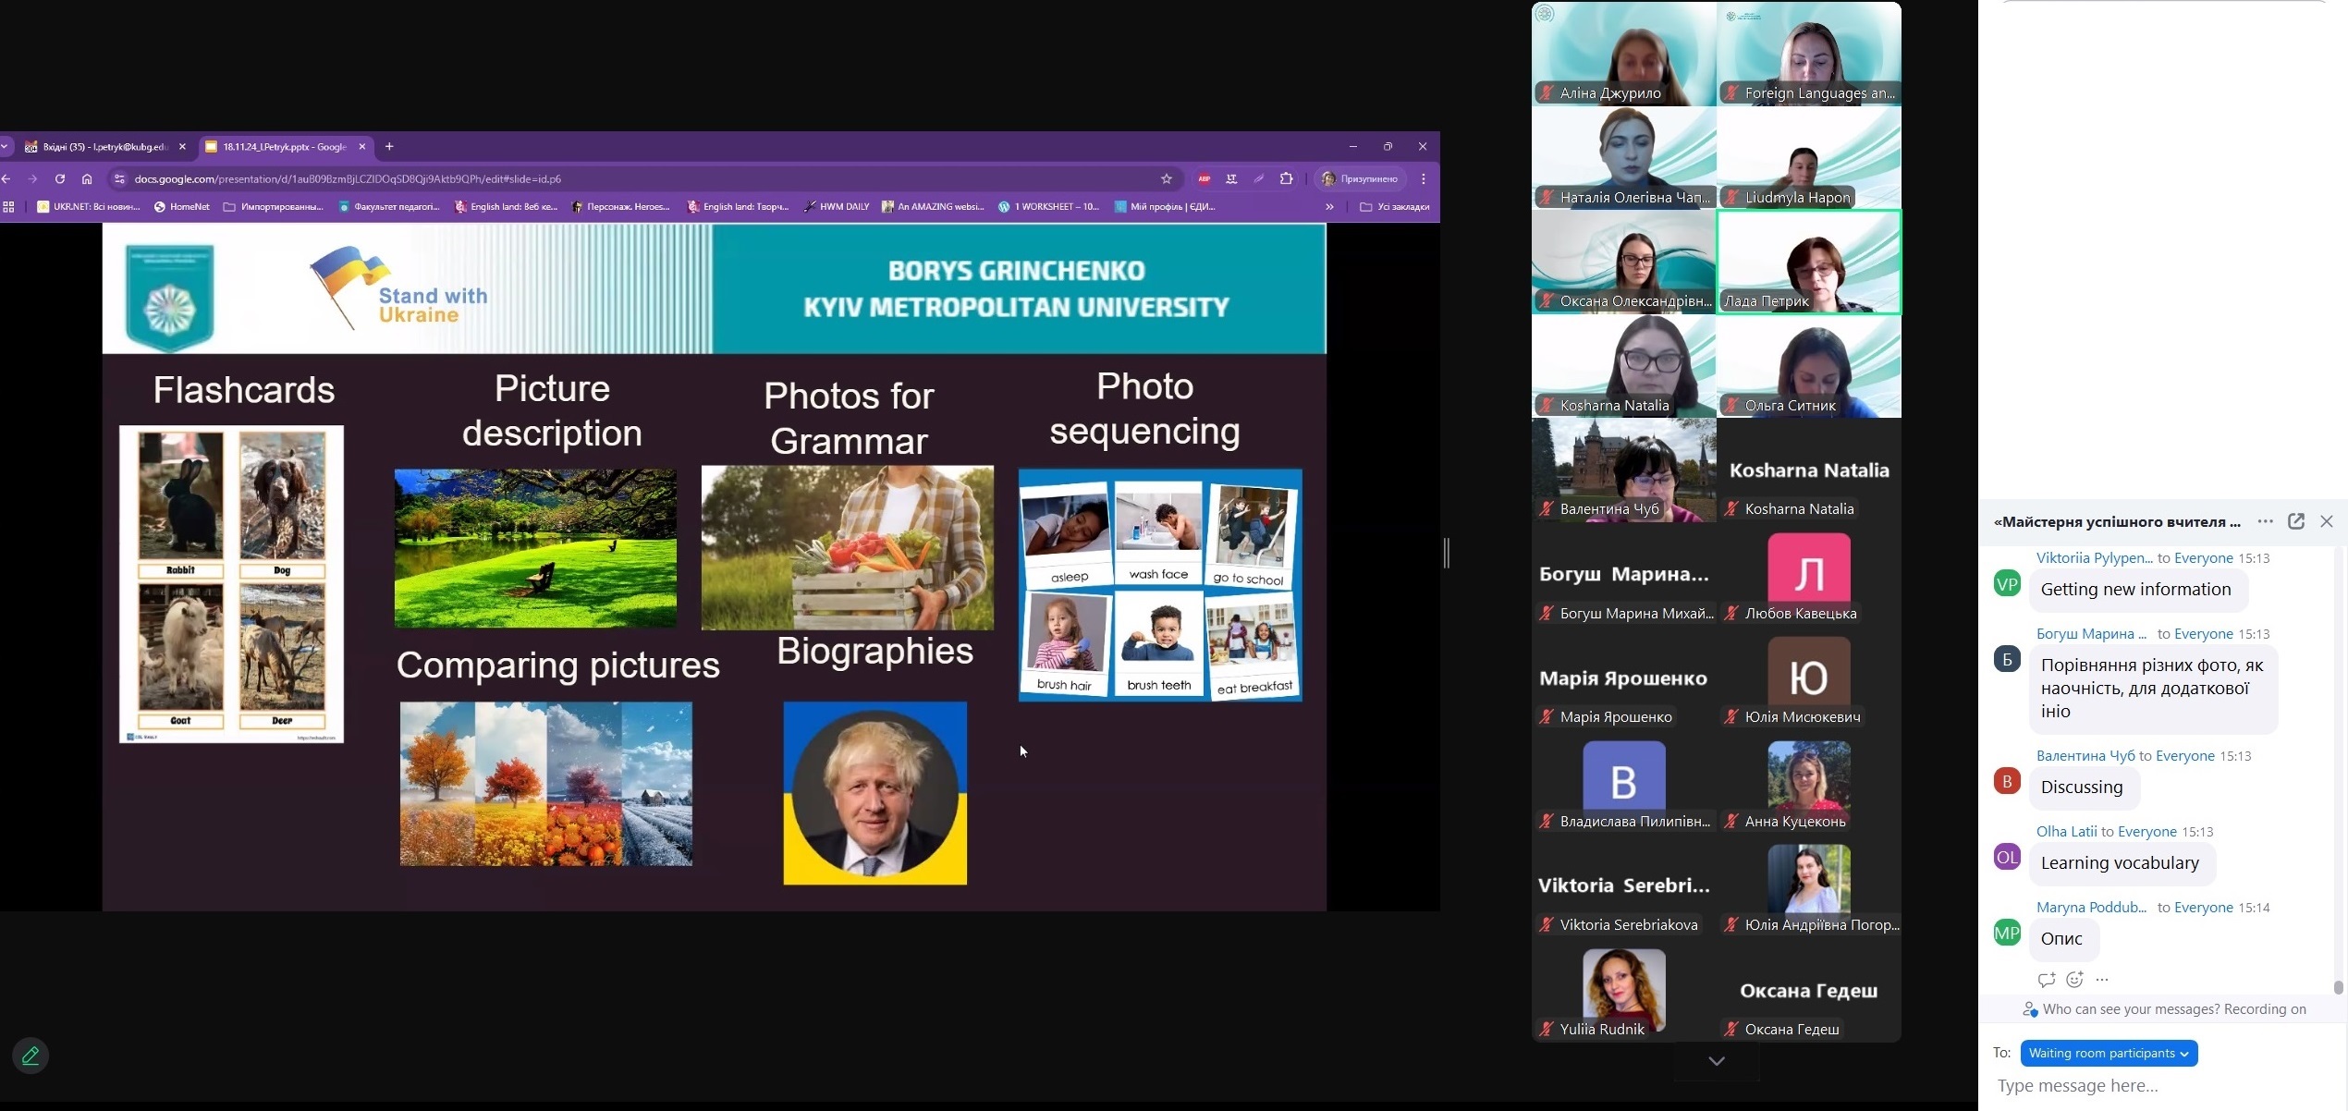
Task: Open the browser extensions puzzle icon
Action: click(1286, 179)
